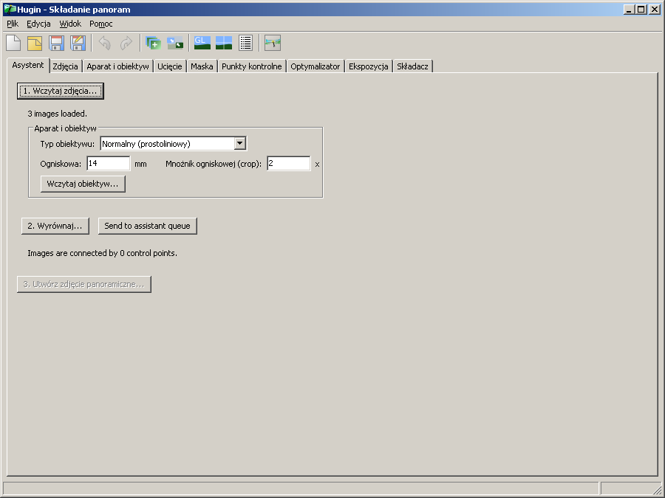The height and width of the screenshot is (498, 665).
Task: Open a project using the folder icon
Action: coord(35,43)
